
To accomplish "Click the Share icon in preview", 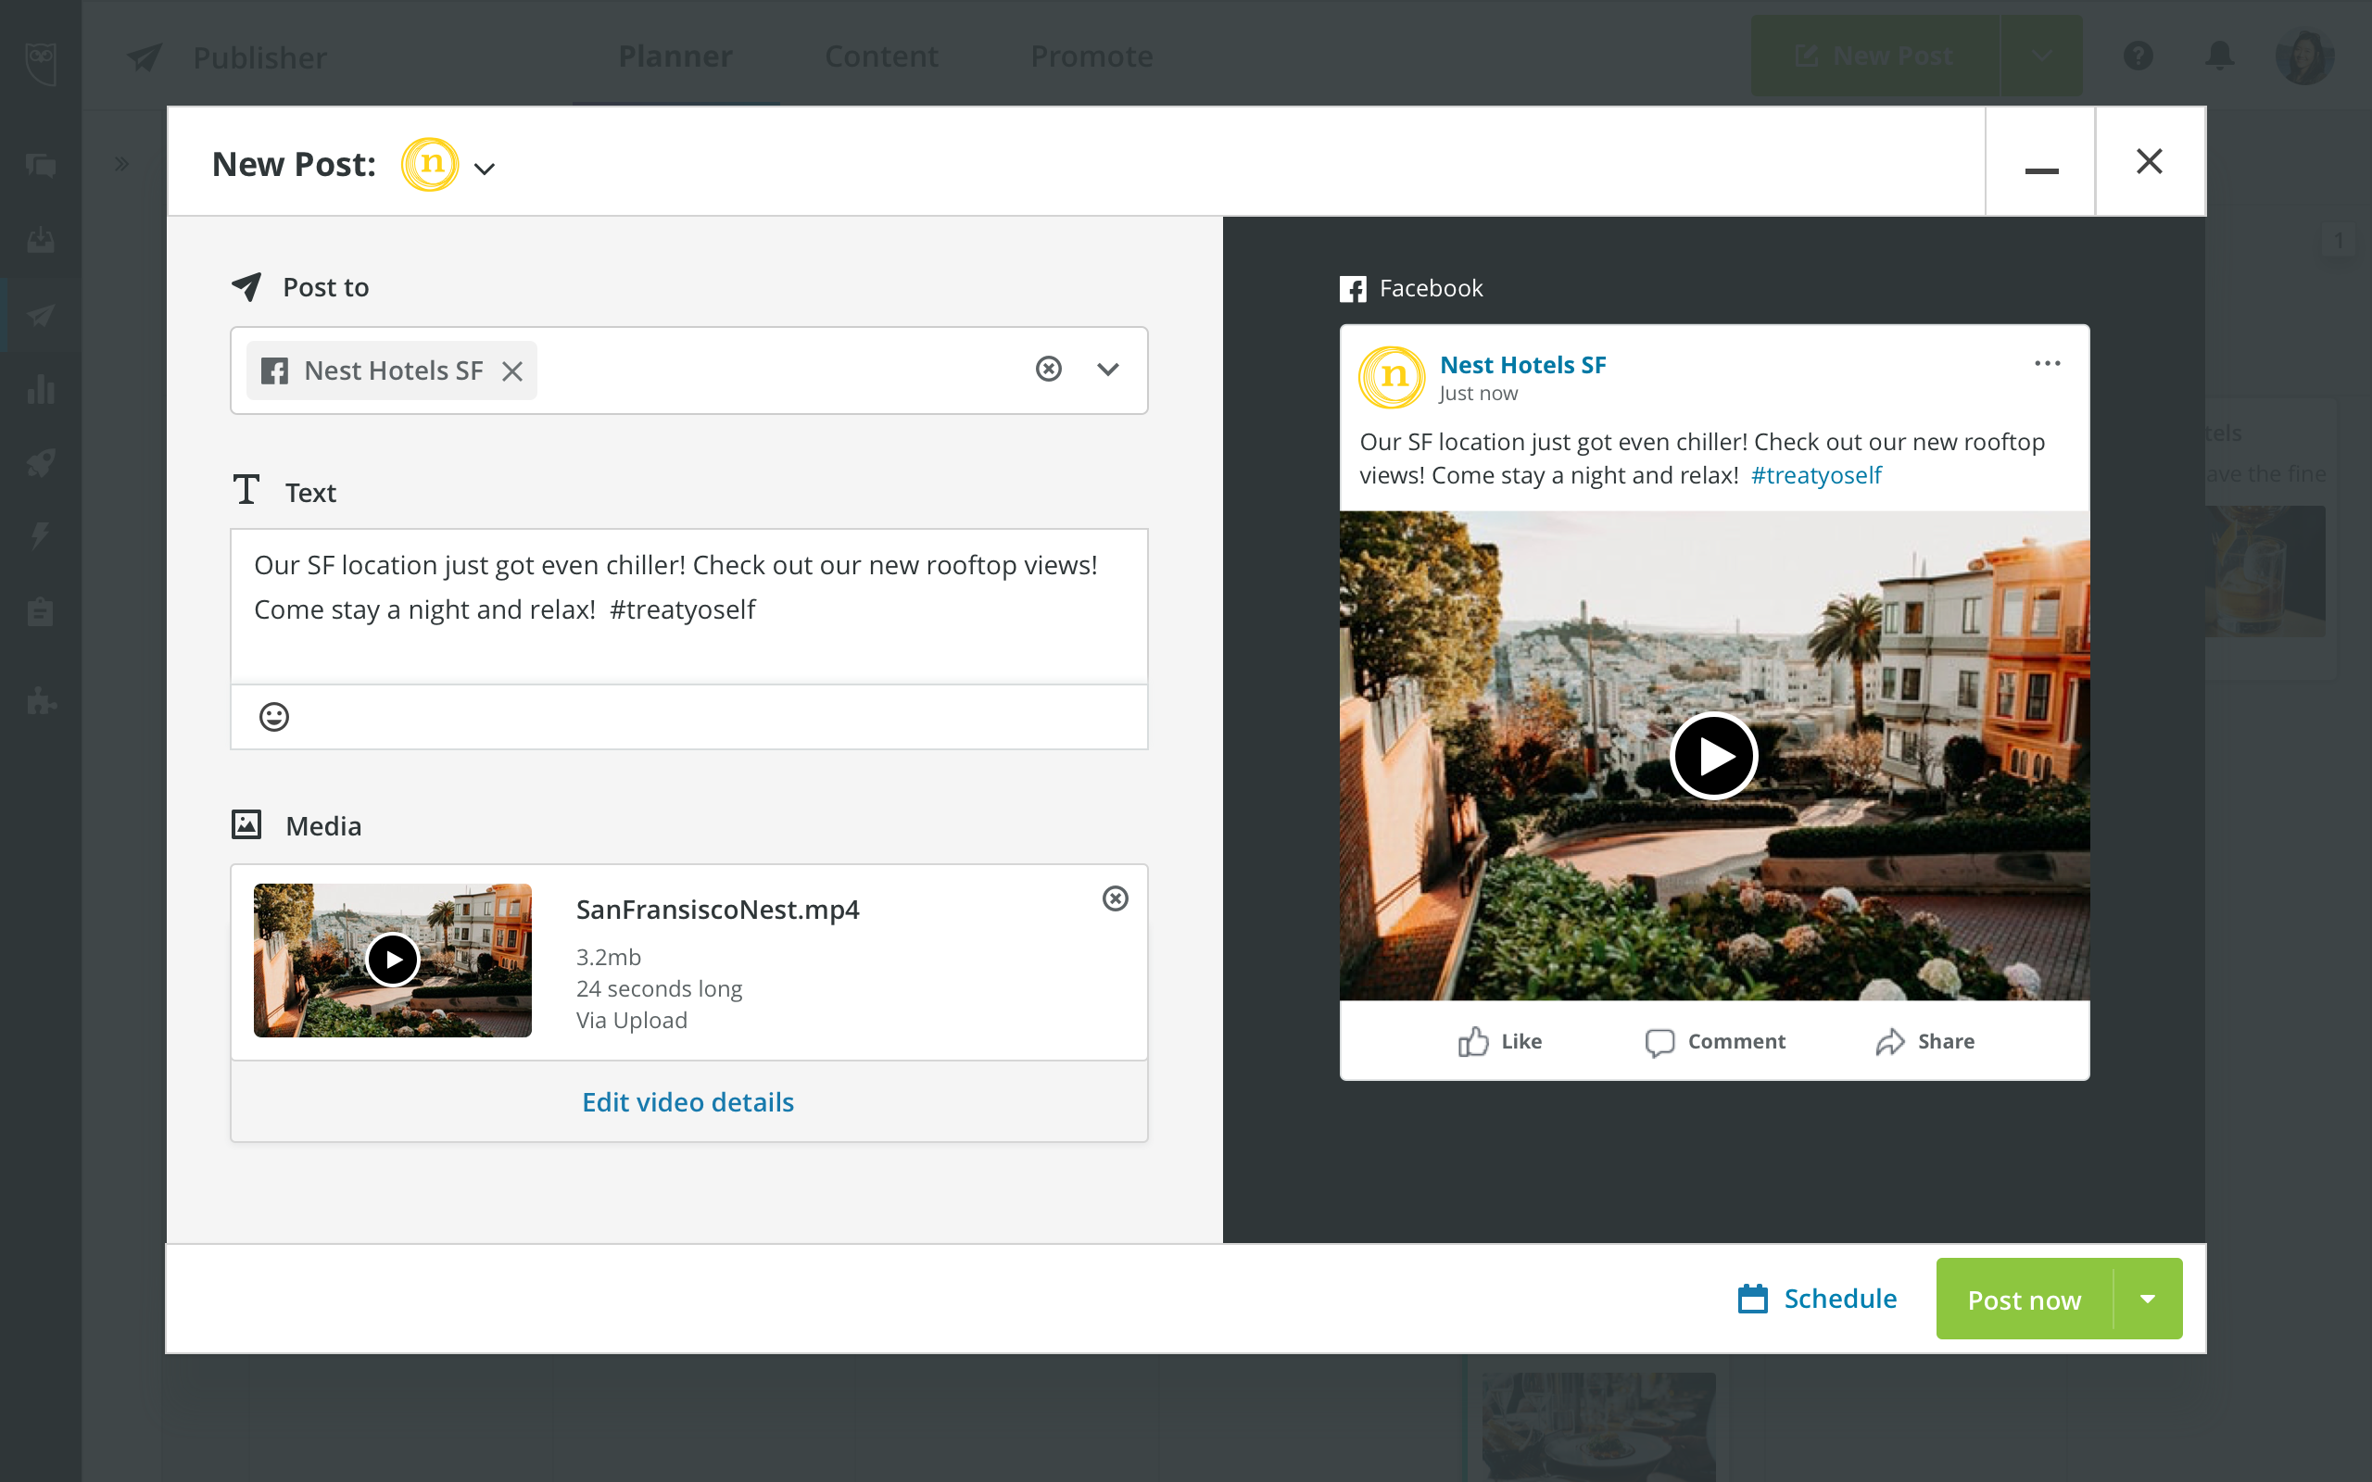I will (1890, 1041).
